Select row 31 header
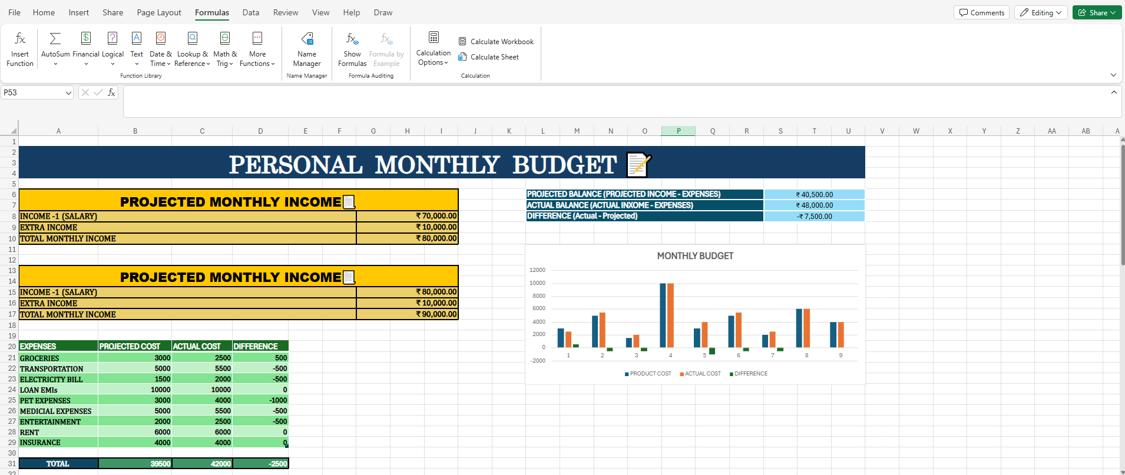The height and width of the screenshot is (475, 1125). pos(12,464)
